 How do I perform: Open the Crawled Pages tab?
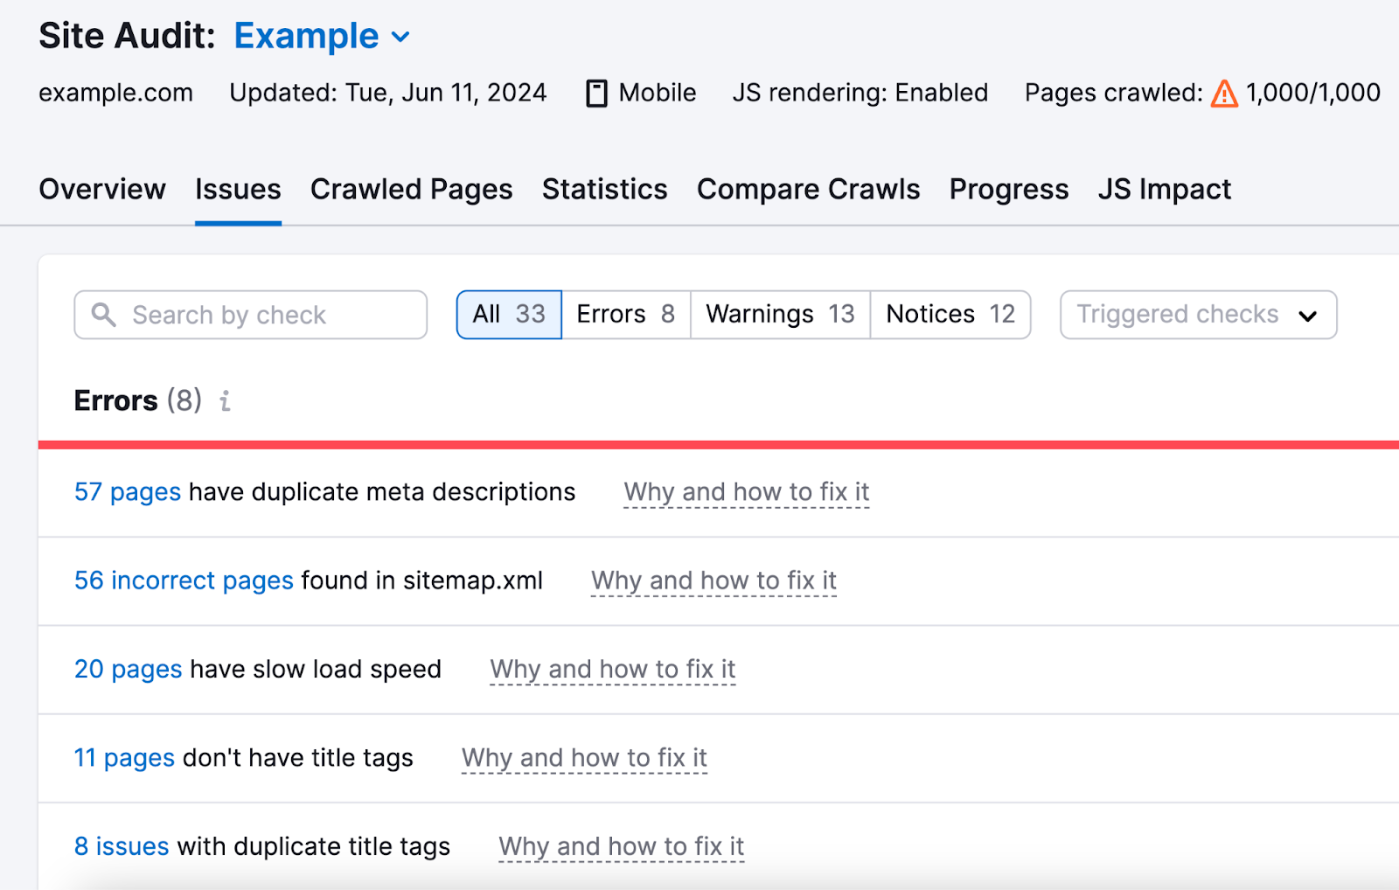click(411, 189)
